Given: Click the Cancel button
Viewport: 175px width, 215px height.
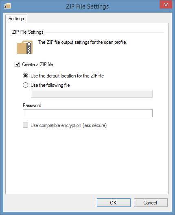Looking at the screenshot, I should click(151, 202).
